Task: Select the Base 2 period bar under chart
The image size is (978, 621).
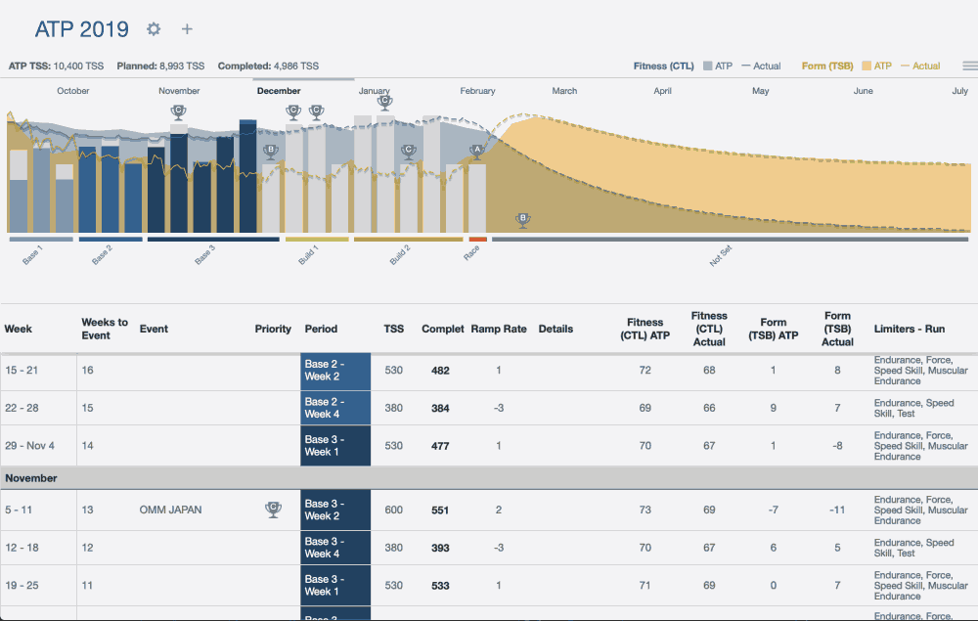Action: pos(111,239)
